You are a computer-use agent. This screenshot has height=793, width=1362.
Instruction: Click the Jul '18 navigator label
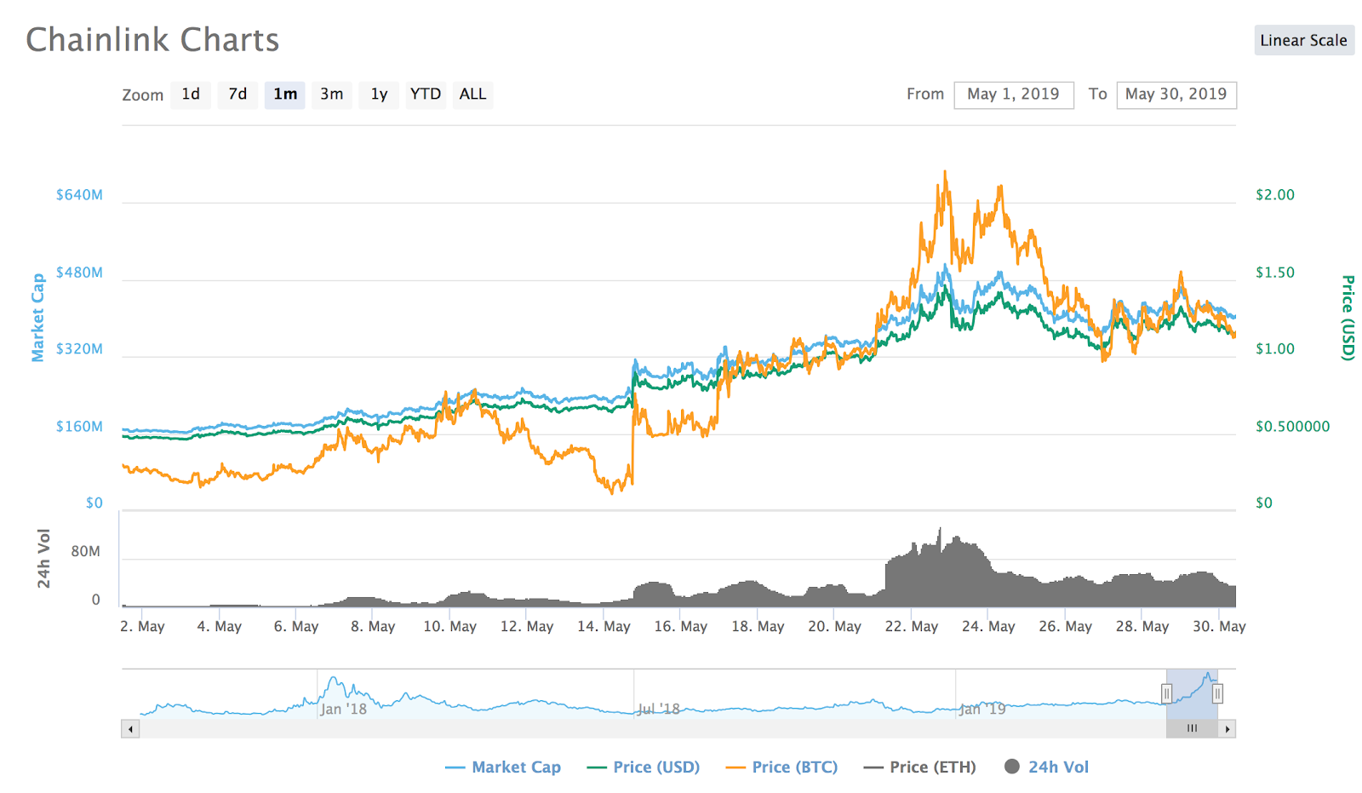coord(659,709)
